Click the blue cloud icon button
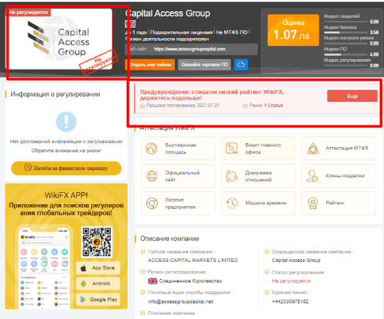384x319 pixels. coord(241,64)
